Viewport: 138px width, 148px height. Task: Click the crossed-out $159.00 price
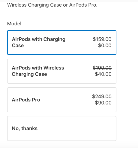click(x=102, y=39)
